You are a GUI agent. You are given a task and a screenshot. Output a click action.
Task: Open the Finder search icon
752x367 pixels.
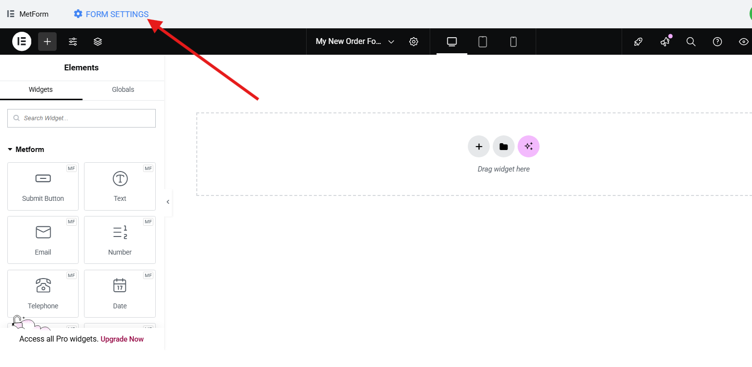pos(691,42)
